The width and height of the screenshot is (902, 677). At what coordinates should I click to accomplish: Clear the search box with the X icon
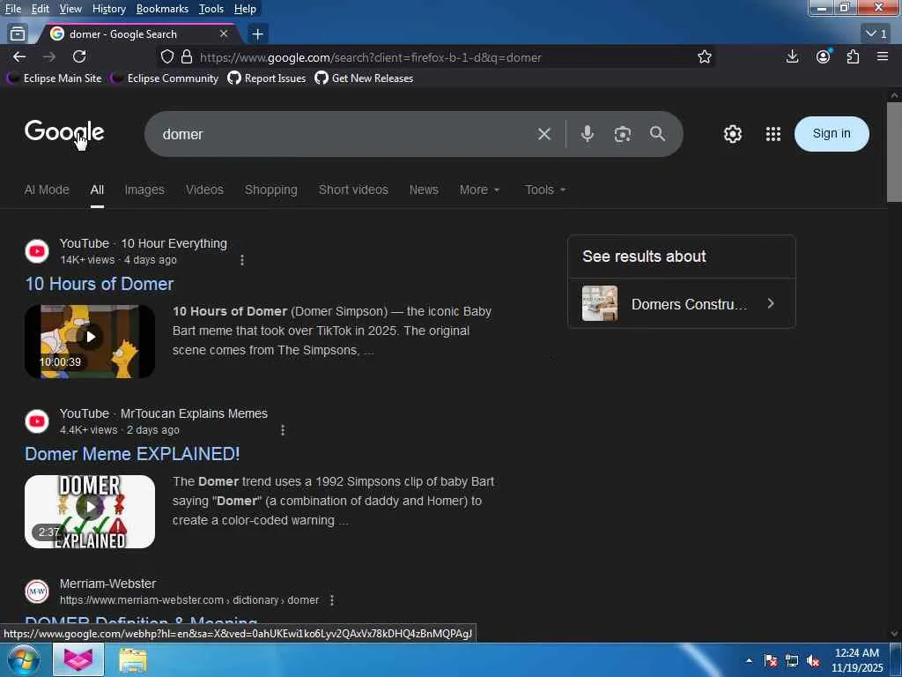[x=543, y=134]
